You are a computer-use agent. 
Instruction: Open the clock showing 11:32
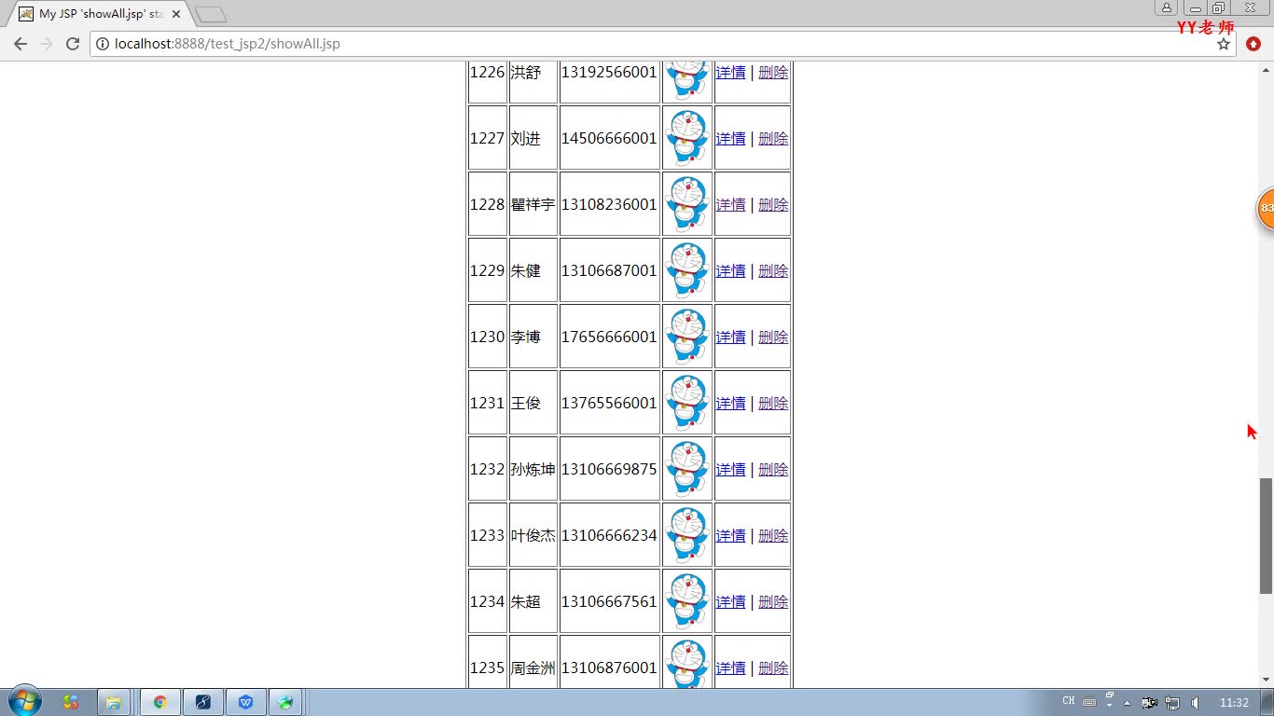tap(1234, 702)
